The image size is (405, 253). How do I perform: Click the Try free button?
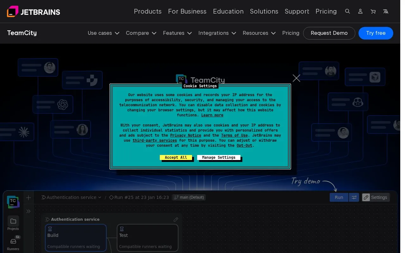pyautogui.click(x=376, y=33)
